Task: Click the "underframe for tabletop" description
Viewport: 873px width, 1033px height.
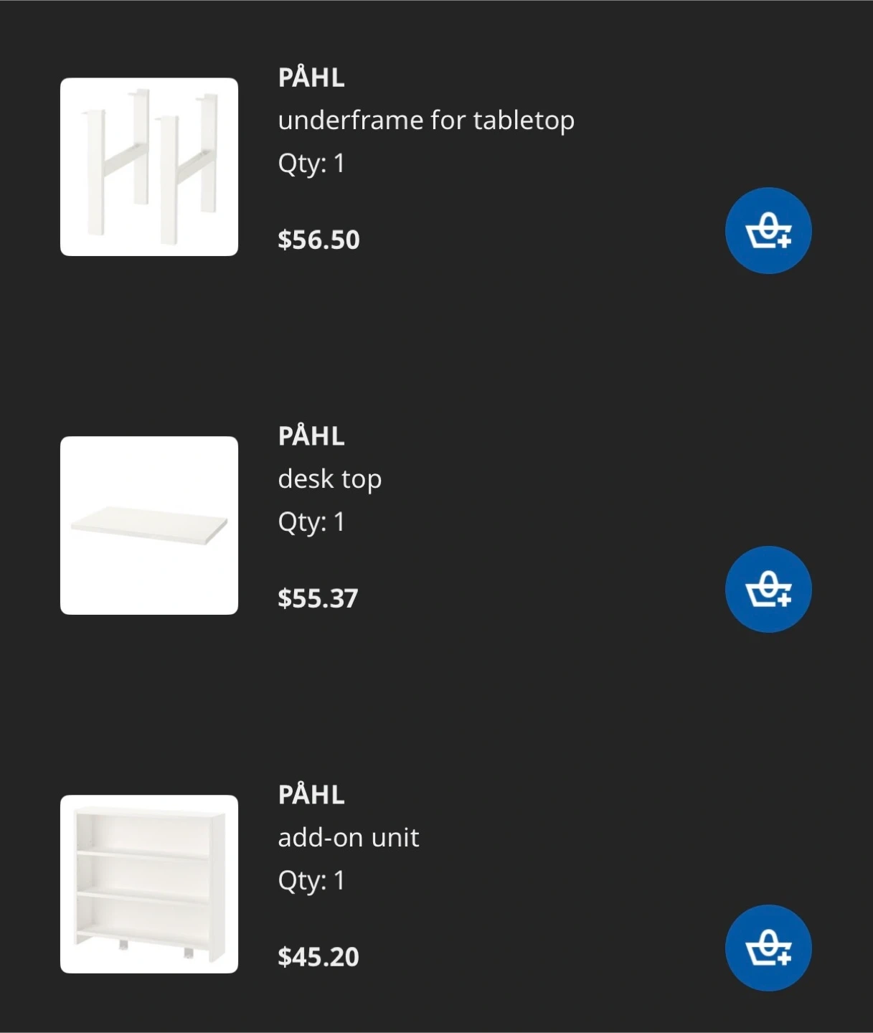Action: pos(426,121)
